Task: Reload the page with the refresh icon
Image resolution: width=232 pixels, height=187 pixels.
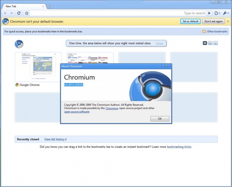Action: tap(19, 13)
